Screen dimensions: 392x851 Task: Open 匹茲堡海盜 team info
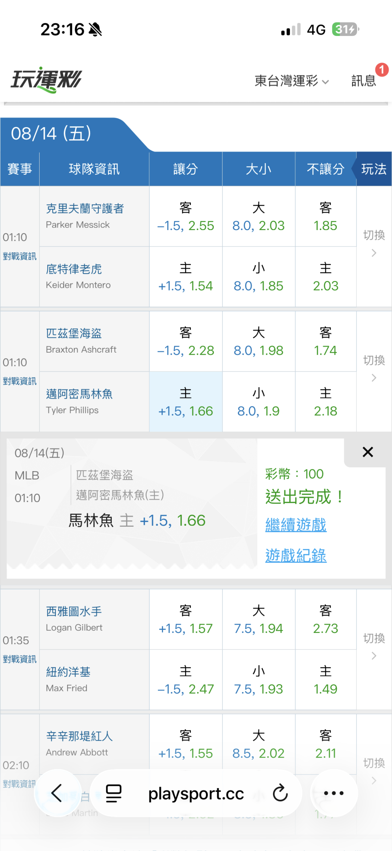coord(74,333)
